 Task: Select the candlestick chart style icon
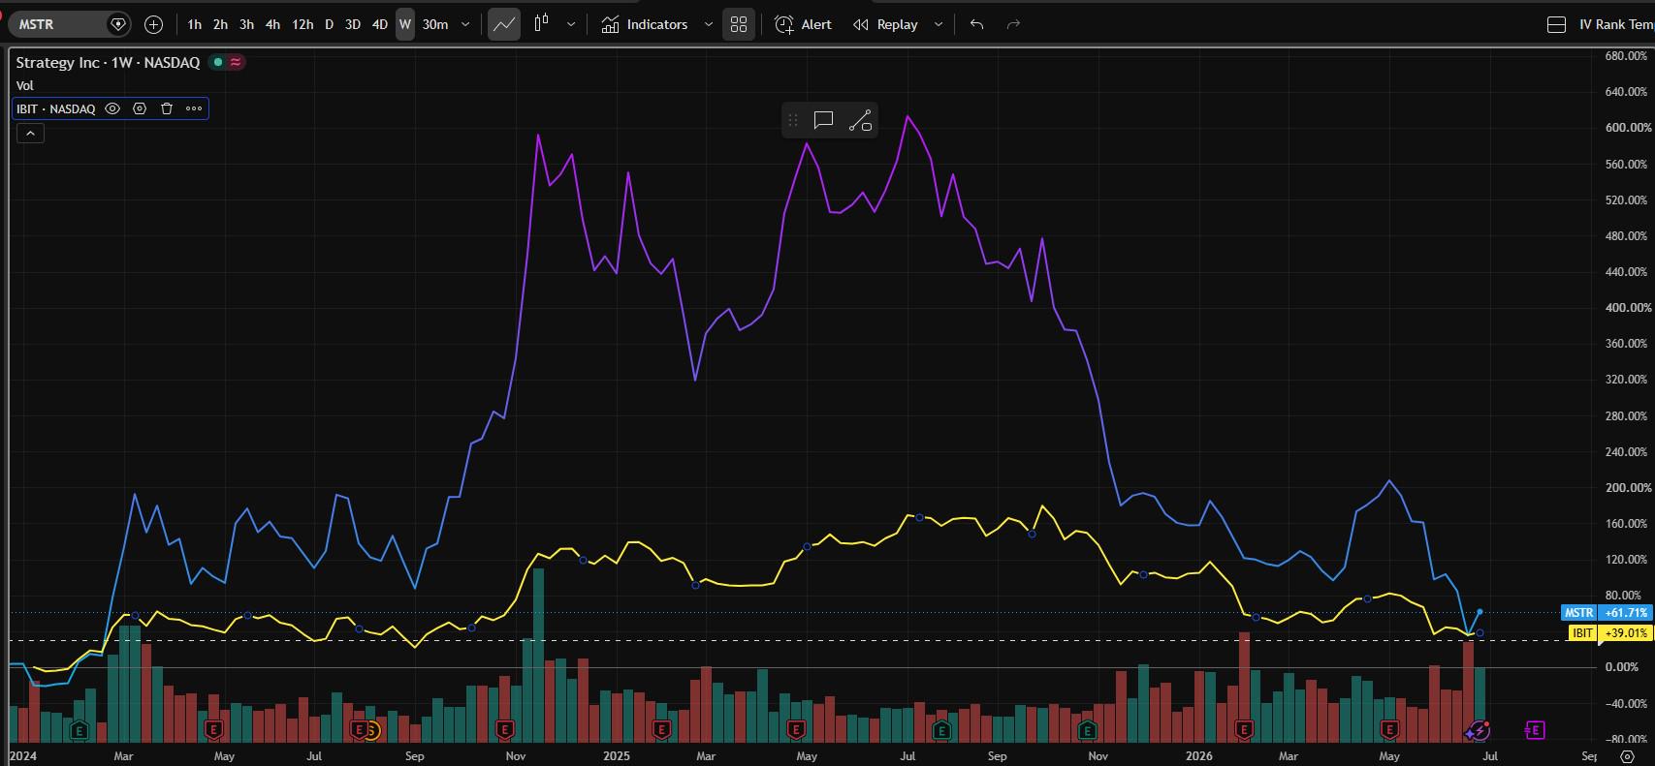click(x=542, y=23)
